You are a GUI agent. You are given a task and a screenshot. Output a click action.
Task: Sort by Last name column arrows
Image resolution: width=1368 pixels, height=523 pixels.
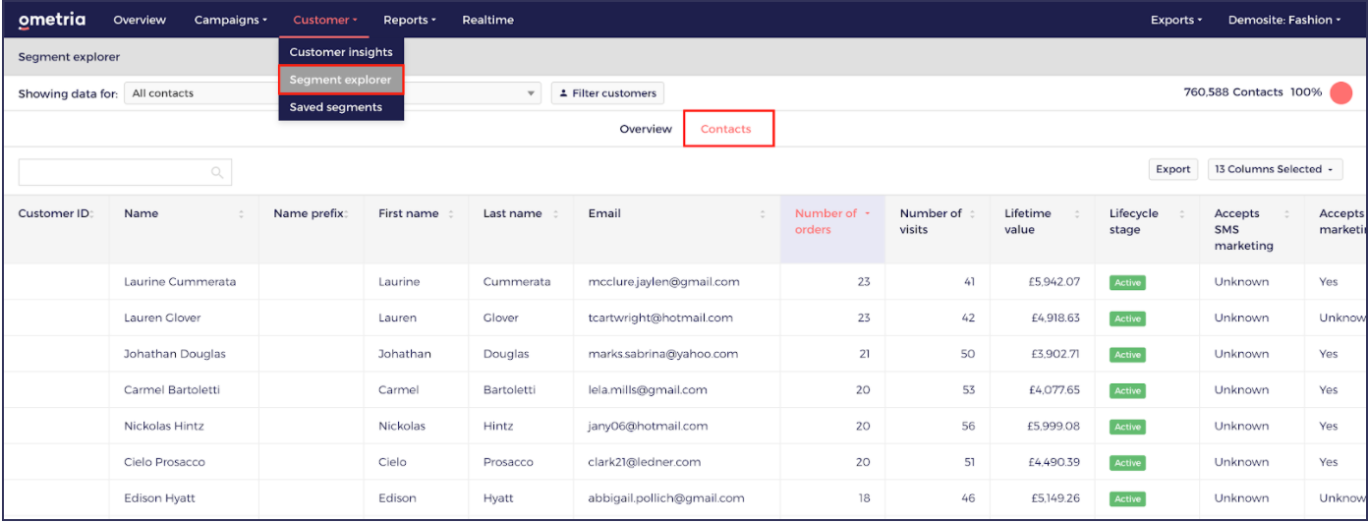tap(555, 213)
